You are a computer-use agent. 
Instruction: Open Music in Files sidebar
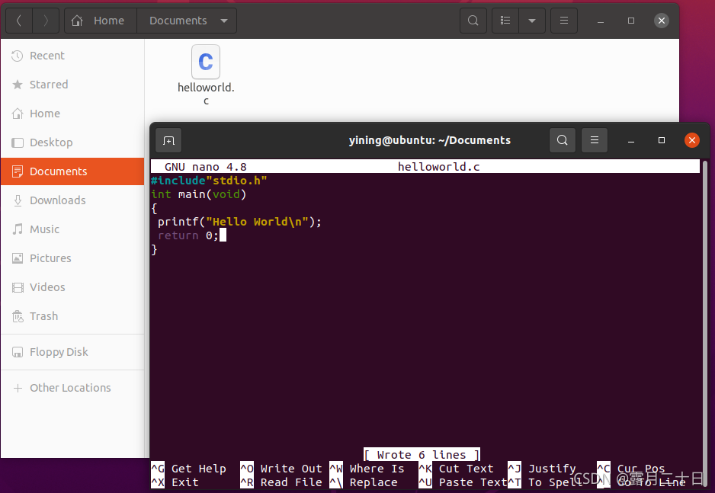(x=72, y=229)
